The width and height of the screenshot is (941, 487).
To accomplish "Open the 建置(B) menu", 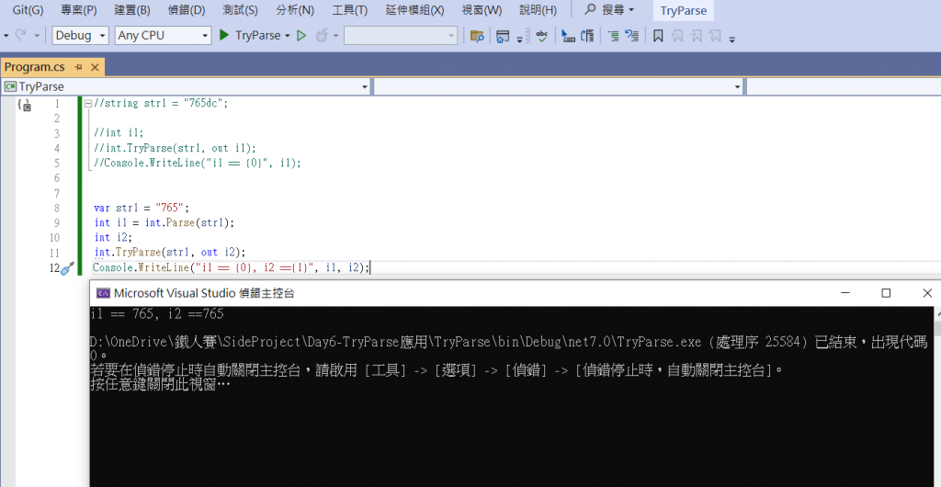I will [132, 10].
